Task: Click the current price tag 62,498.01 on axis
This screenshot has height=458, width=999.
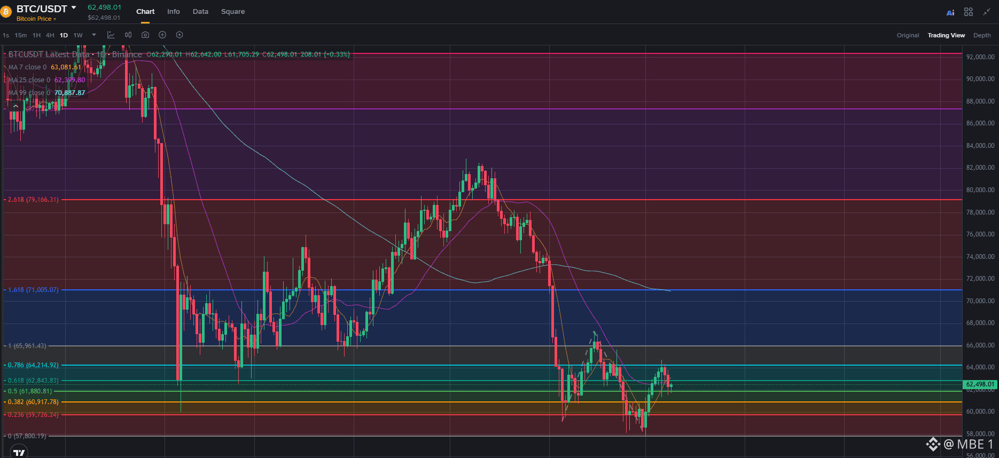Action: coord(980,384)
